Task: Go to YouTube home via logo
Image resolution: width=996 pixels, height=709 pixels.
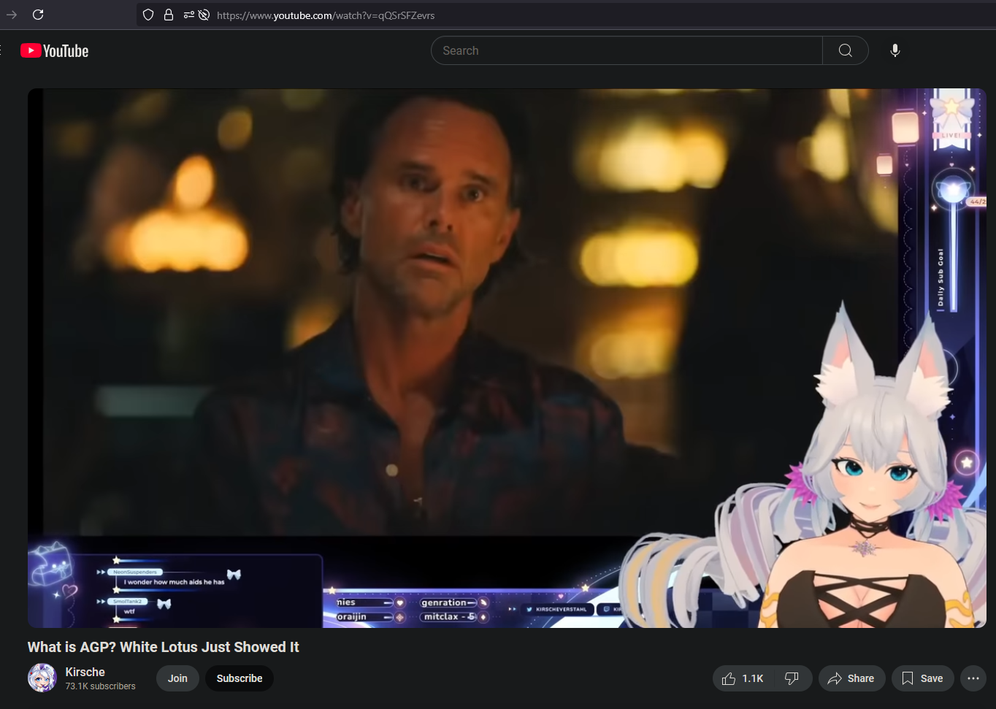Action: point(55,50)
